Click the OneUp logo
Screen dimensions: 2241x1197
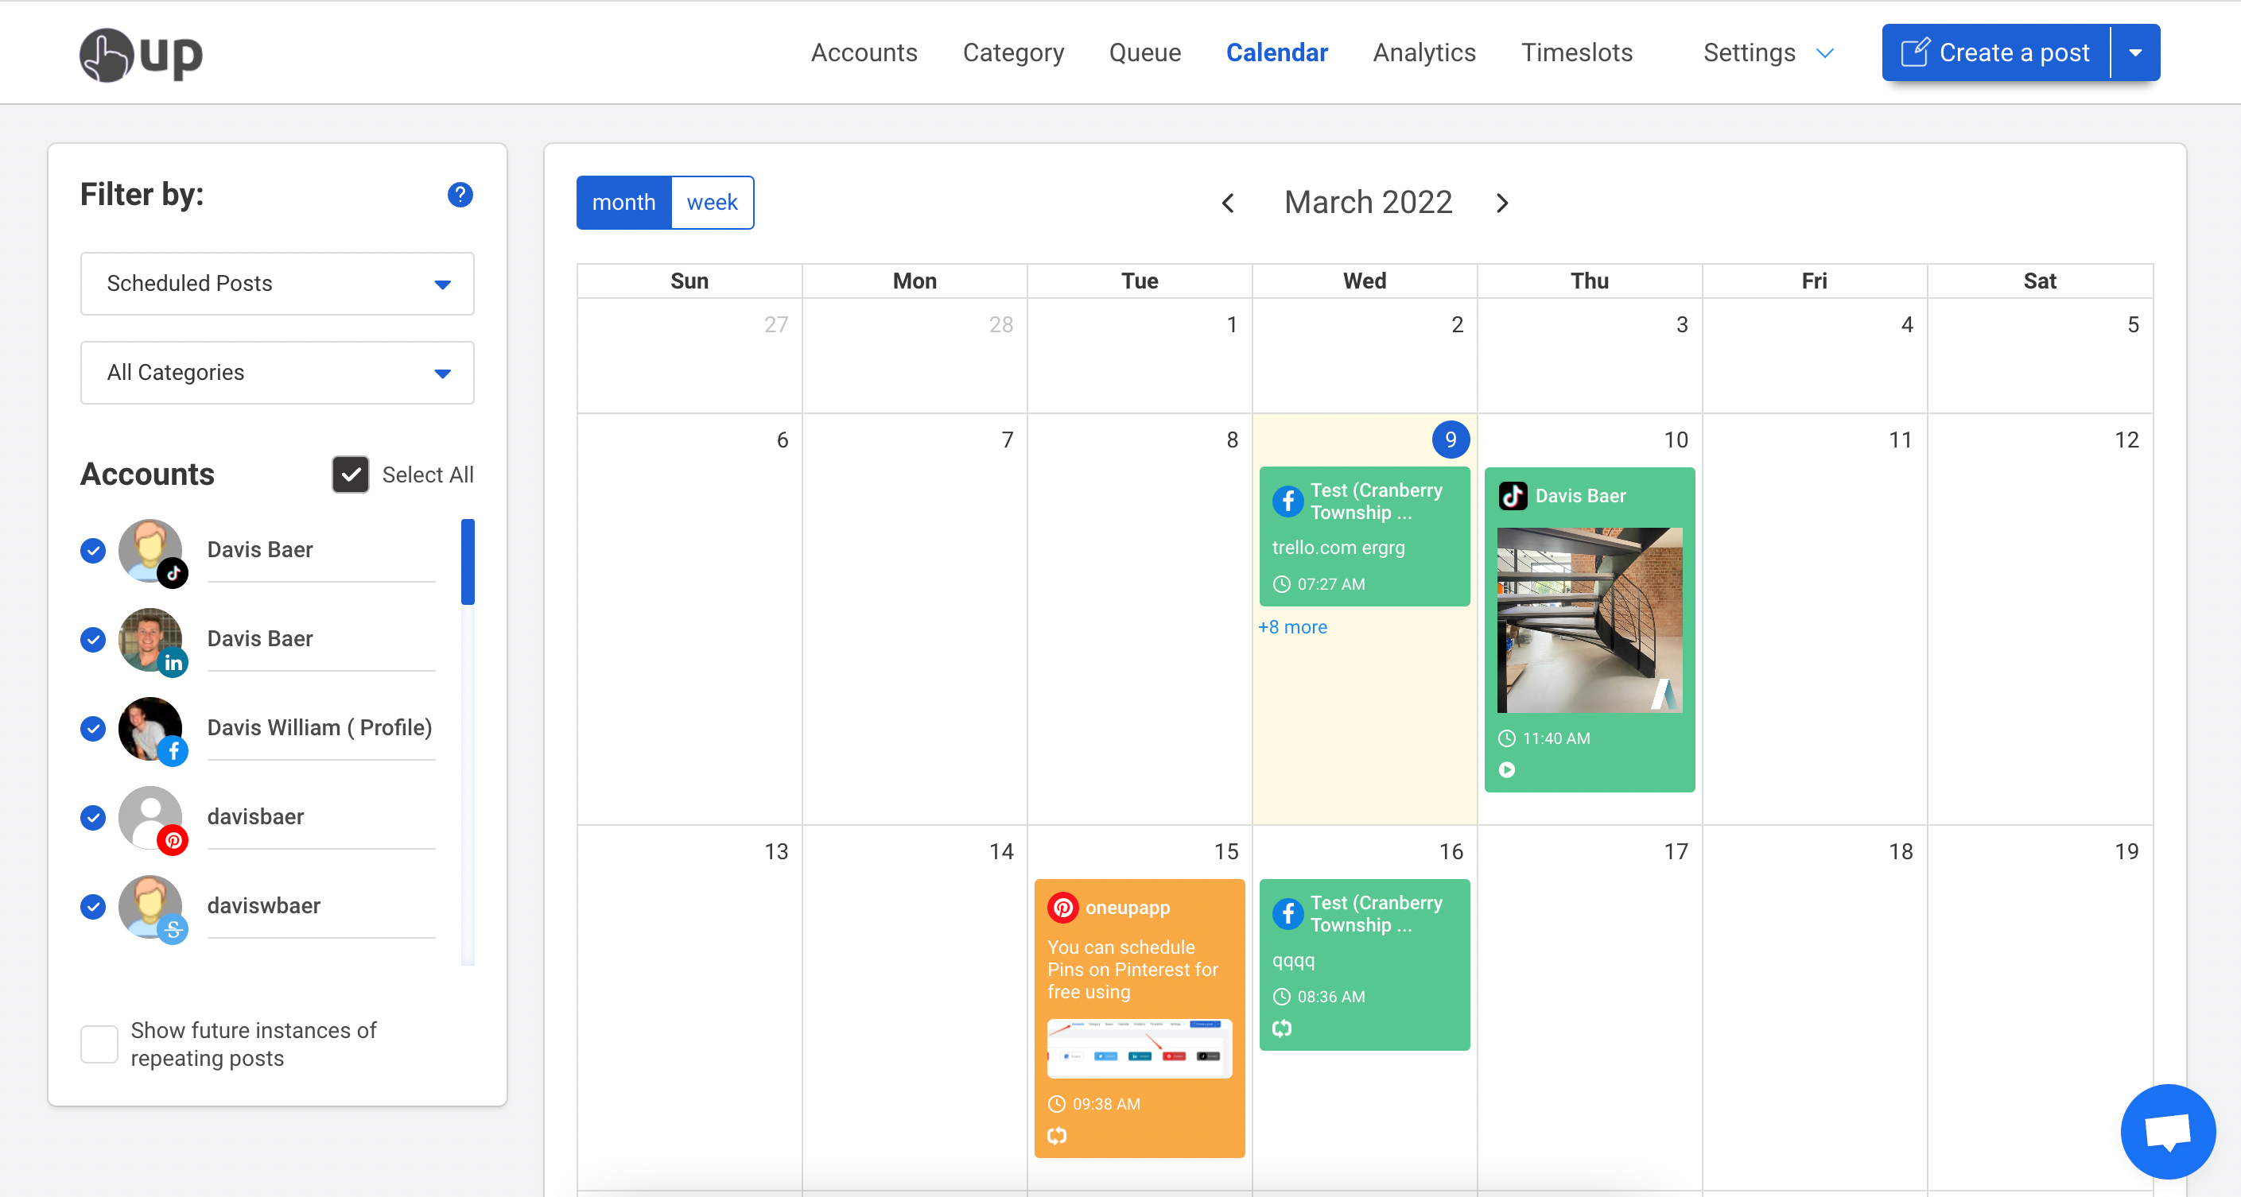141,54
